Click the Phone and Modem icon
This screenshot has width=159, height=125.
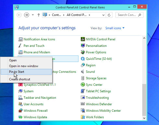pos(20,52)
